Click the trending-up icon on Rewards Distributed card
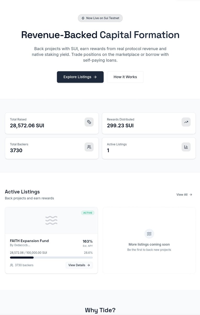 point(186,122)
